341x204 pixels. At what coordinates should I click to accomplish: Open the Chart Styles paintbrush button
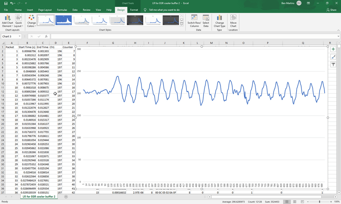(333, 57)
